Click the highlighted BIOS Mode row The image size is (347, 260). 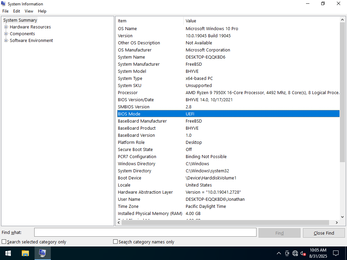pos(228,114)
